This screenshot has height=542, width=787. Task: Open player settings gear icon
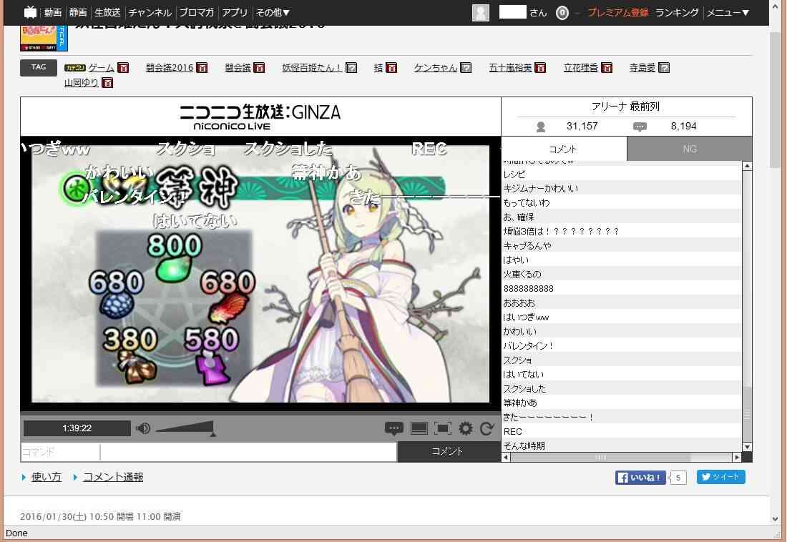coord(466,428)
